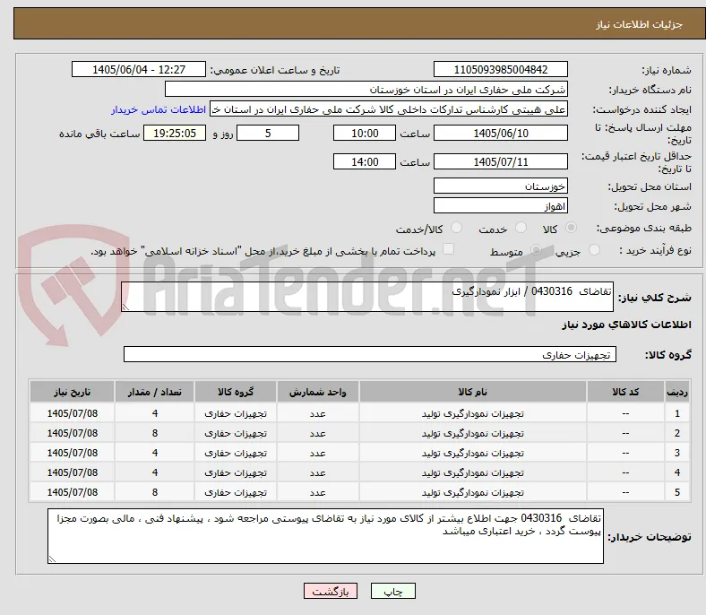This screenshot has width=706, height=615.
Task: Click the گروه کالا column header
Action: click(236, 392)
